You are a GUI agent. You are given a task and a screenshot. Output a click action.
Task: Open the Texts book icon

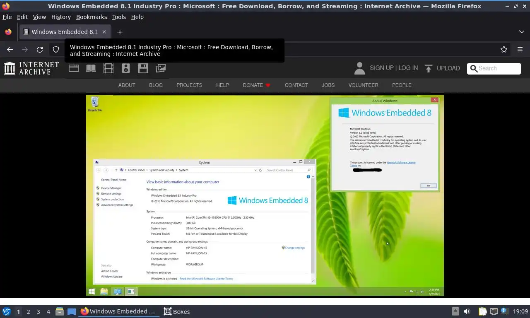click(x=91, y=68)
